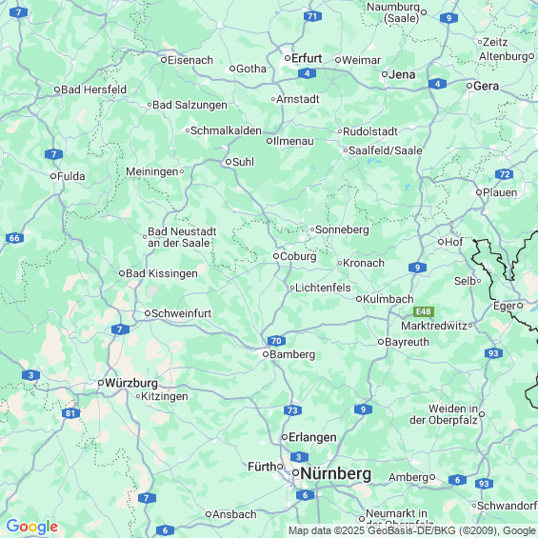
Task: Click the E48 green route shield
Action: coord(424,311)
